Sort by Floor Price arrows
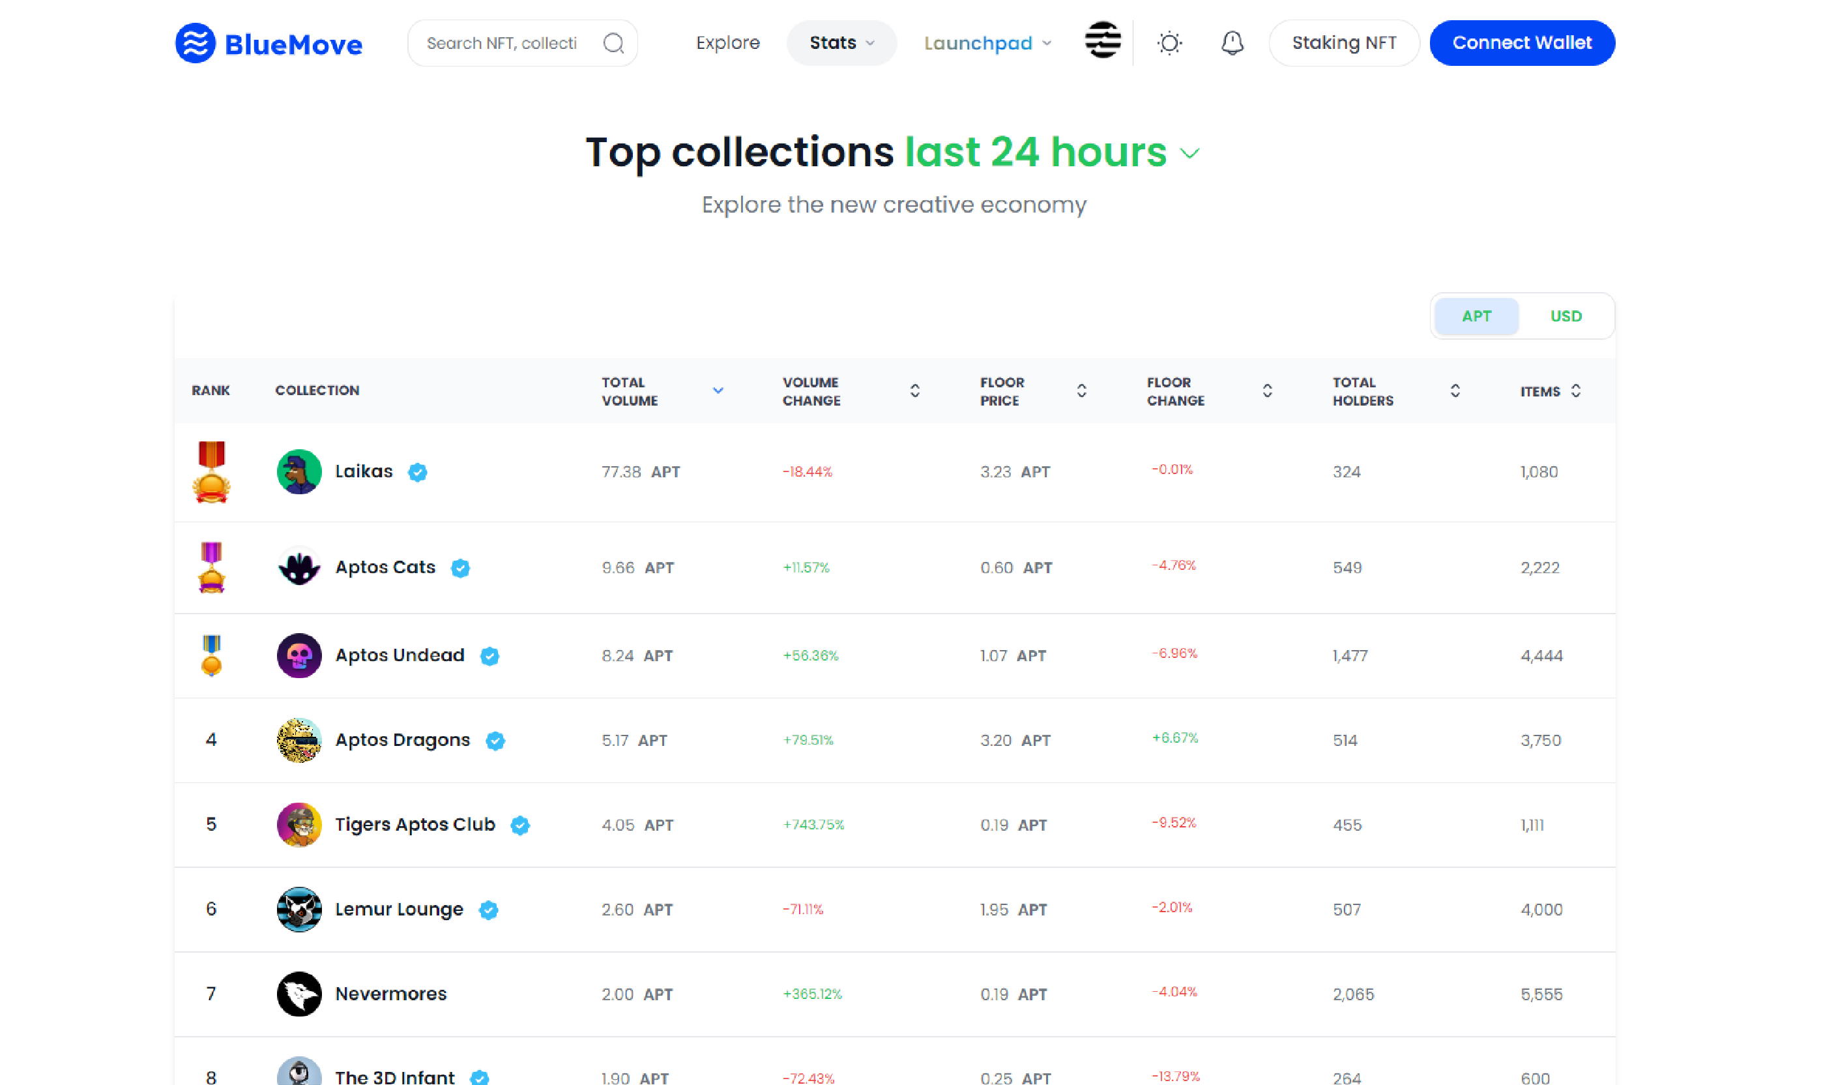Image resolution: width=1821 pixels, height=1085 pixels. pyautogui.click(x=1081, y=391)
